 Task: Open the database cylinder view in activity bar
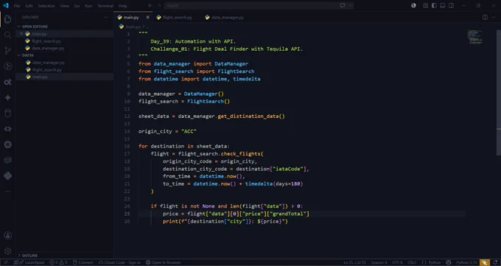point(7,113)
